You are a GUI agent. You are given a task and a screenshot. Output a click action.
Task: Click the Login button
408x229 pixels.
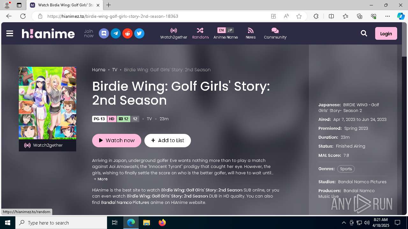coord(386,33)
